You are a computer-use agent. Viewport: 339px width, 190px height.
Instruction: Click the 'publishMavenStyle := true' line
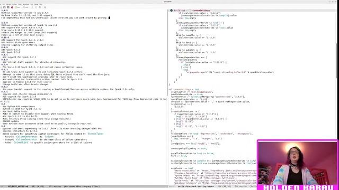click(187, 94)
